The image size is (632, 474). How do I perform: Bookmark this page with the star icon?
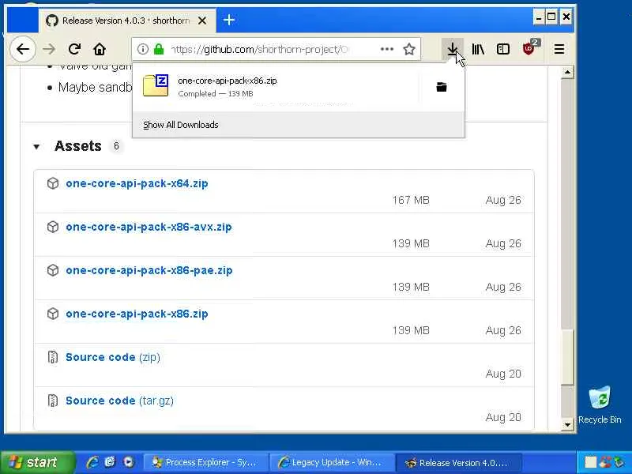pyautogui.click(x=409, y=49)
